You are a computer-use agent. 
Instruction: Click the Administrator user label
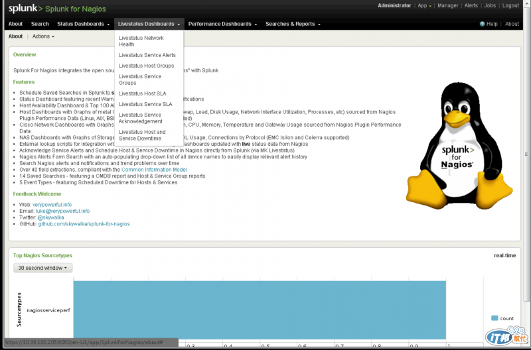coord(394,5)
